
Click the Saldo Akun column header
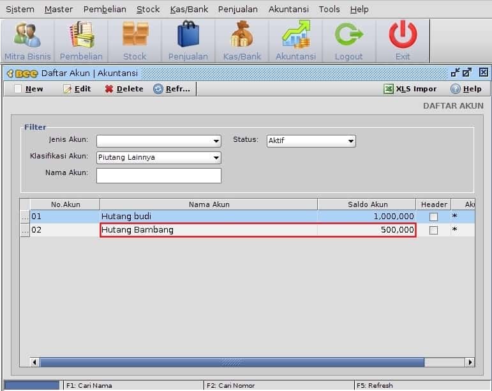coord(367,204)
